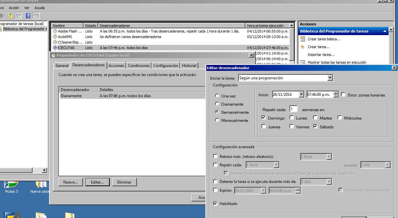398x218 pixels.
Task: Open the Help icon in the toolbar
Action: coord(28,15)
